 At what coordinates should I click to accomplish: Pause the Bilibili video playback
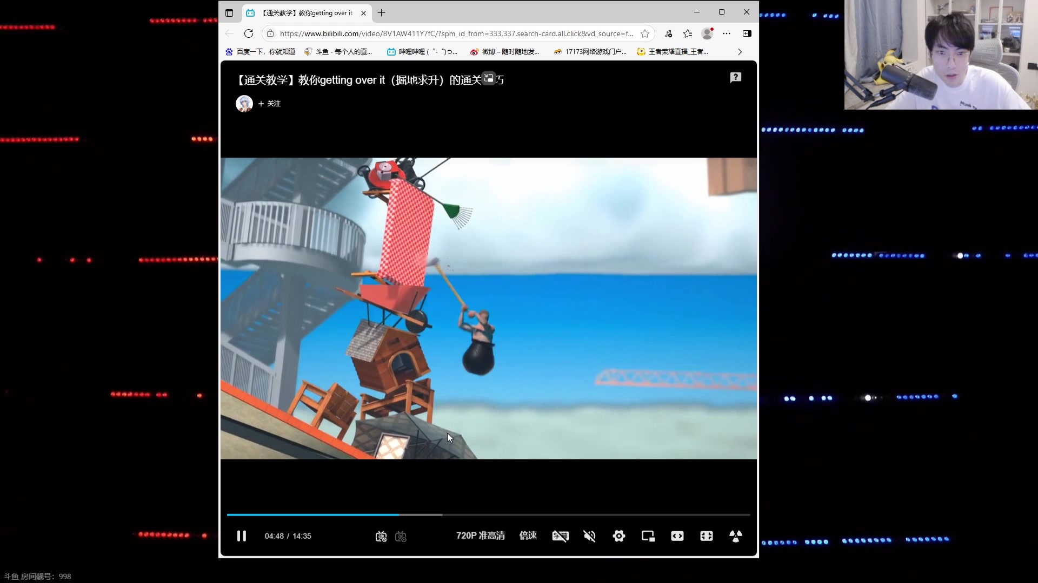tap(242, 536)
